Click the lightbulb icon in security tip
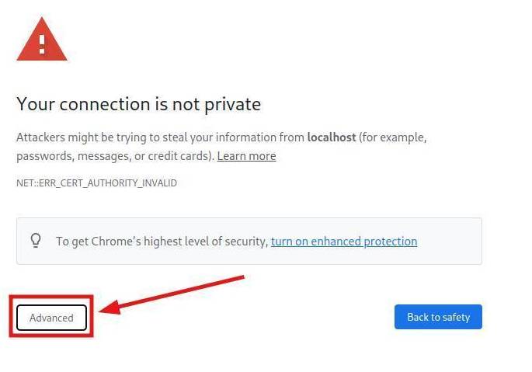 point(36,241)
